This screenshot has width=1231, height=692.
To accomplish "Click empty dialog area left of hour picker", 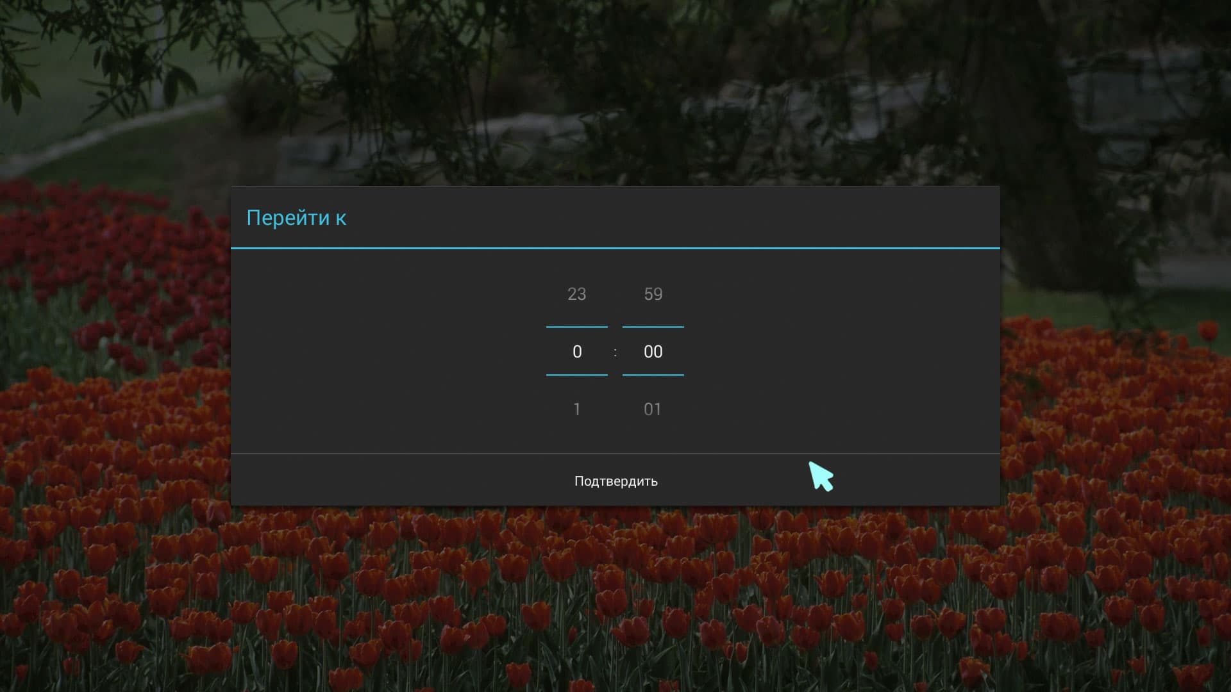I will pos(385,351).
